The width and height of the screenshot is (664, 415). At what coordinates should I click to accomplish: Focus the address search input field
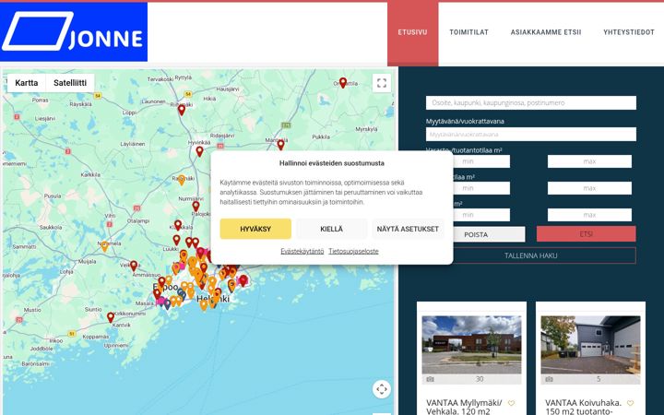531,103
